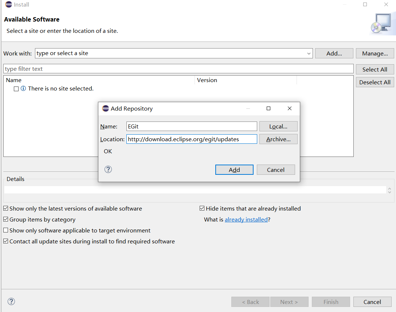Open the 'already installed' link

[246, 219]
